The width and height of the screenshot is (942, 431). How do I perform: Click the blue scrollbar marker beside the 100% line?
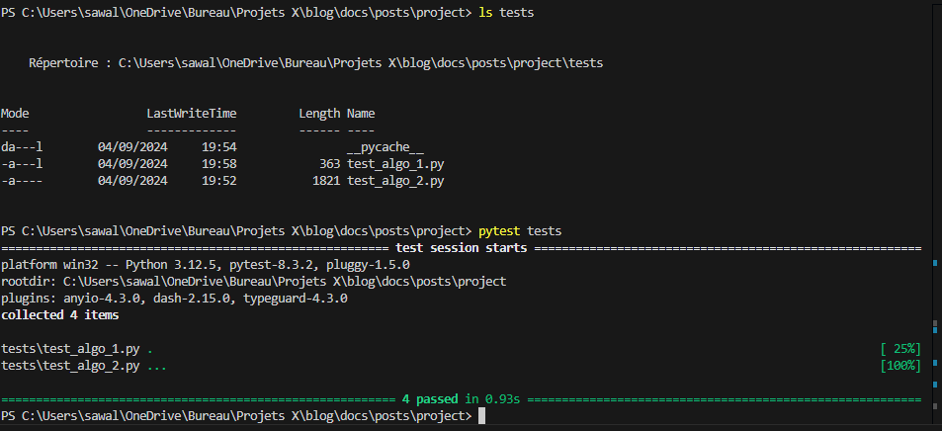pyautogui.click(x=935, y=363)
